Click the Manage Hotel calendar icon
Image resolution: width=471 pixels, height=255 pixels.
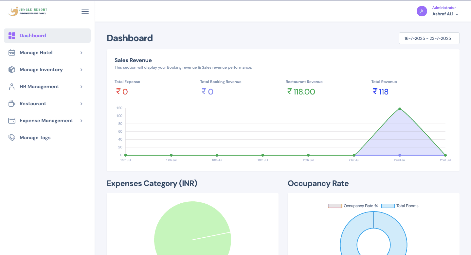pos(12,53)
